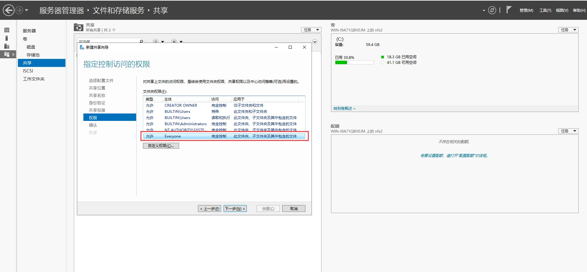Go back with the back arrow button
This screenshot has width=587, height=272.
(8, 10)
